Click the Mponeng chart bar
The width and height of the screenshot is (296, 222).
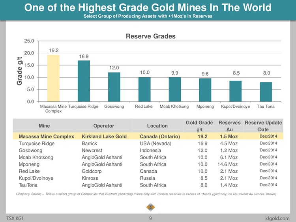click(x=205, y=90)
